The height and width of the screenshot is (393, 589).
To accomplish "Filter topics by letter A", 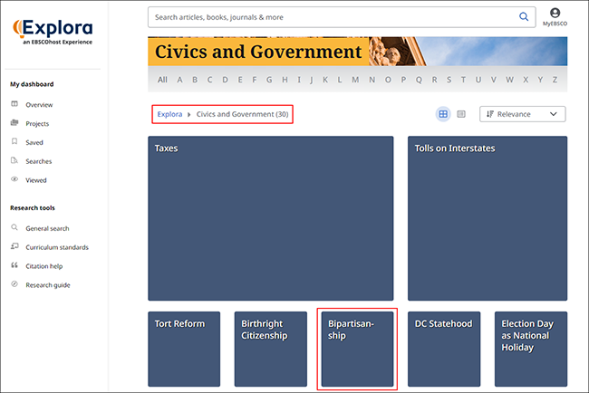I will click(x=179, y=80).
